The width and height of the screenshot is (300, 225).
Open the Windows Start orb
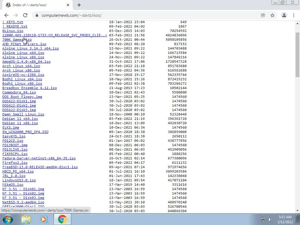pyautogui.click(x=8, y=219)
